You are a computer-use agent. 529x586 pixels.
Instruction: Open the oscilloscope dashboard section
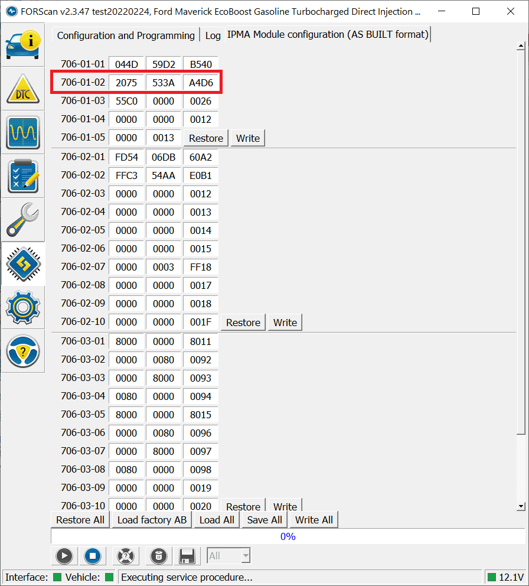pos(23,133)
